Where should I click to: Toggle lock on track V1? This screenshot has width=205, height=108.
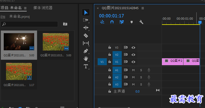pos(110,61)
